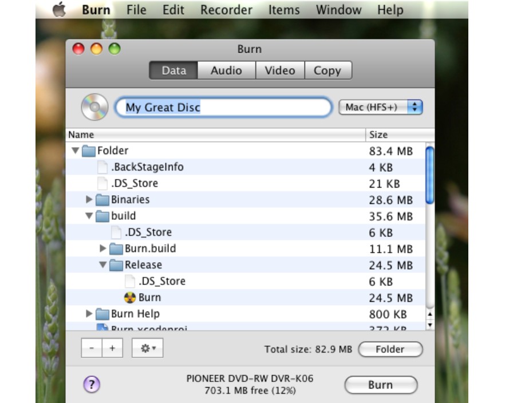513x403 pixels.
Task: Click the My Great Disc name field
Action: (x=223, y=107)
